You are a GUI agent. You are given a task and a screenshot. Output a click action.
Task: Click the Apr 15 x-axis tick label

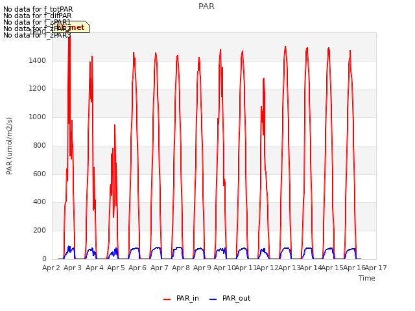coord(332,268)
